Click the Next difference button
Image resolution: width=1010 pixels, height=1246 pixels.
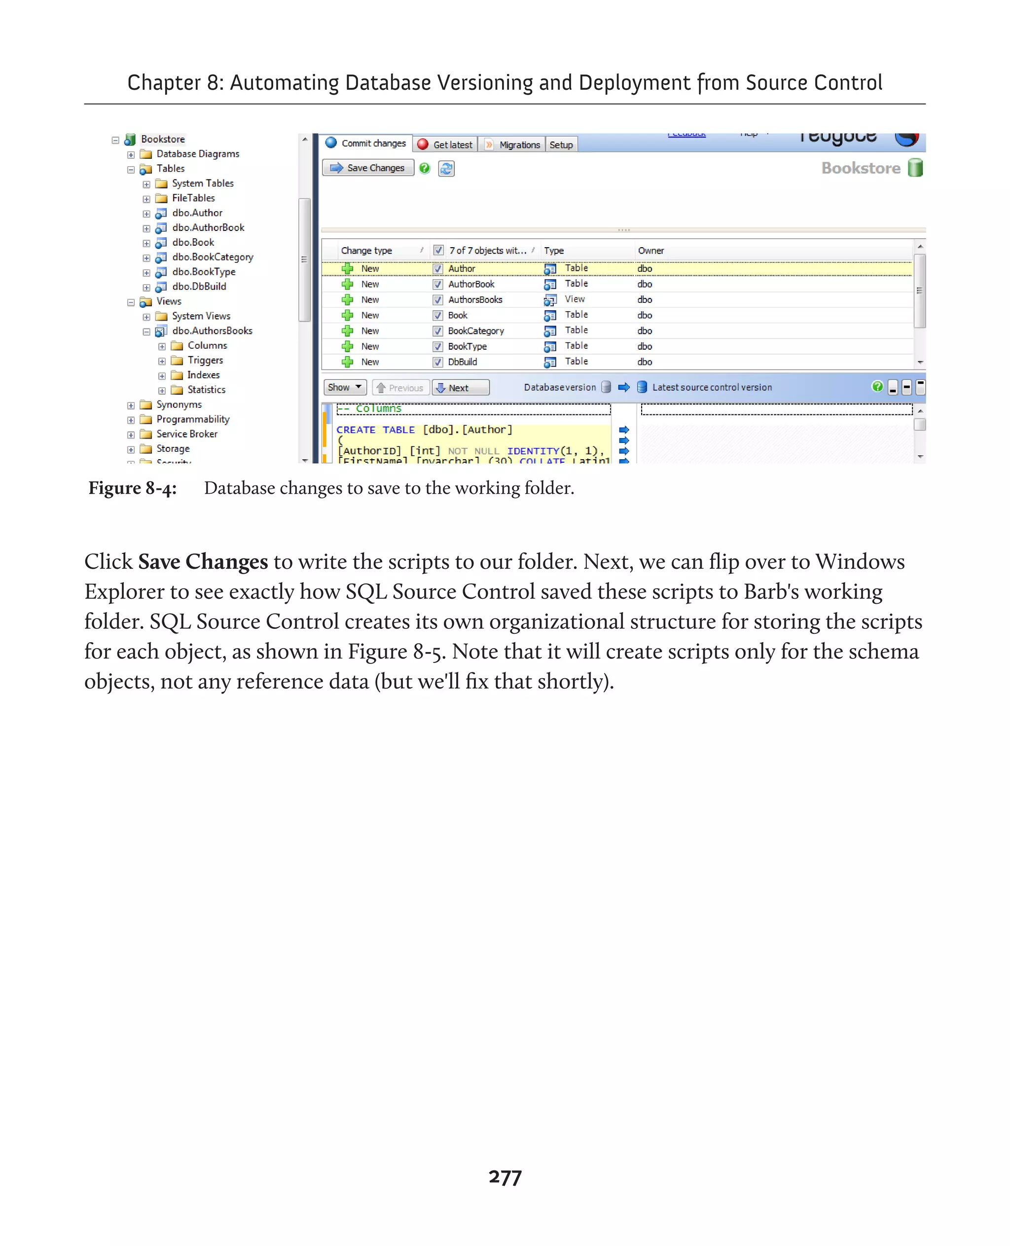point(461,388)
